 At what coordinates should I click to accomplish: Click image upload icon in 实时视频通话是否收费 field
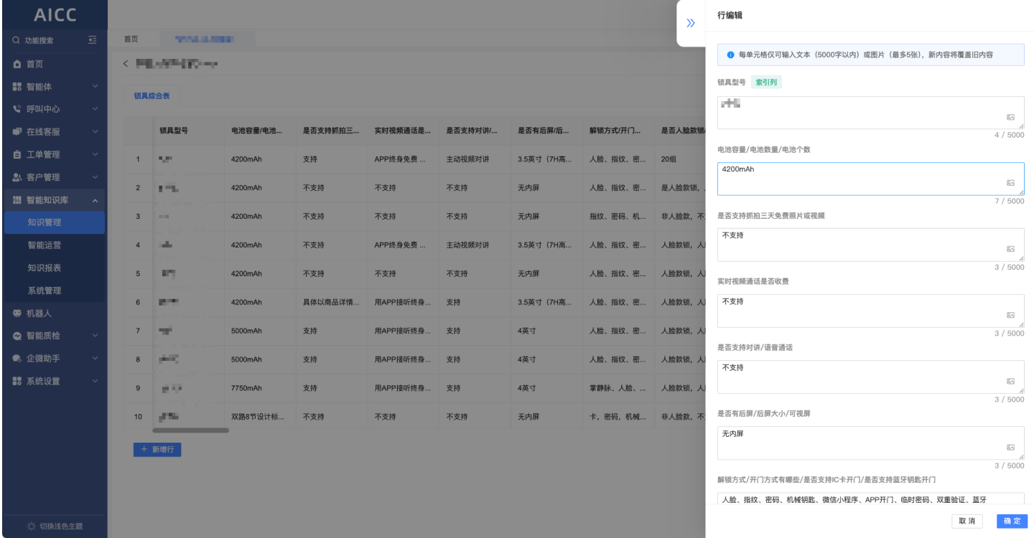(x=1010, y=315)
